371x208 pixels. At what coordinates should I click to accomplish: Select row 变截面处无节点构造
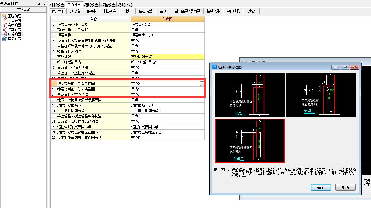pos(93,94)
